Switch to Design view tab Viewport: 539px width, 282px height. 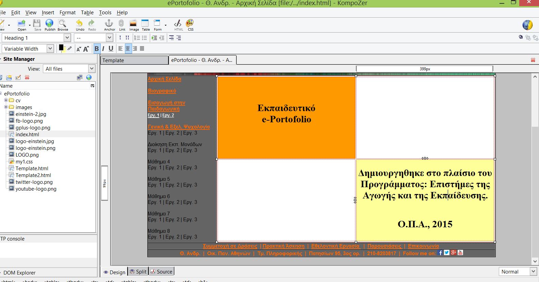(114, 272)
